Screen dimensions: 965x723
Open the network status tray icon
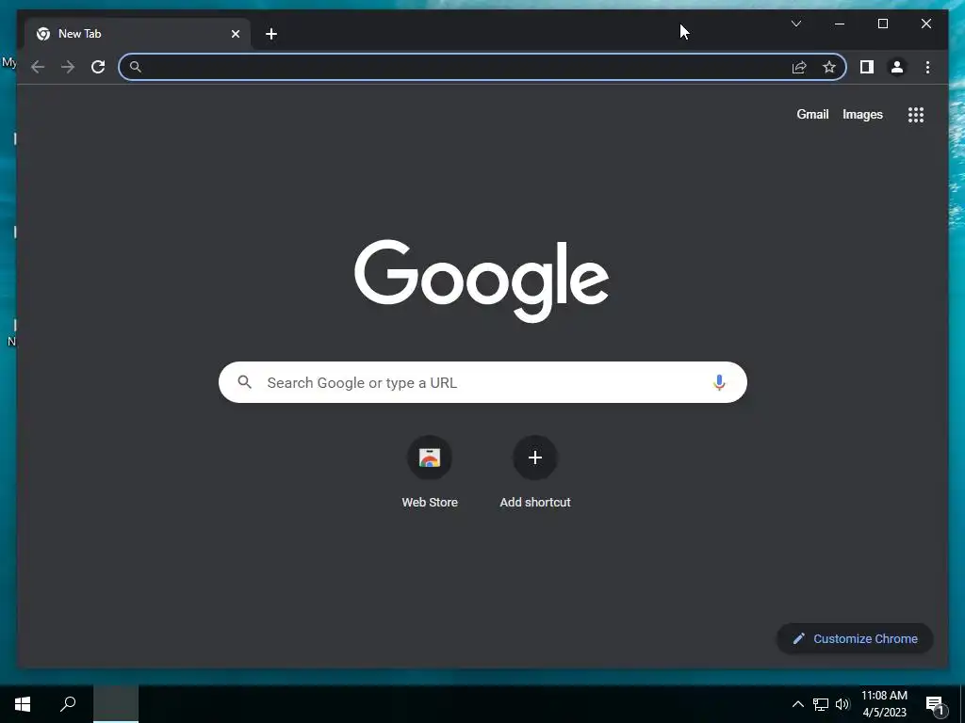(x=821, y=704)
